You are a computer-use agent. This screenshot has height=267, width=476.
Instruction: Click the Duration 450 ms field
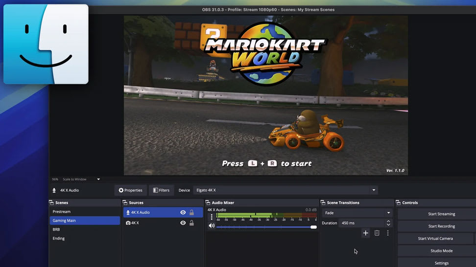click(362, 223)
